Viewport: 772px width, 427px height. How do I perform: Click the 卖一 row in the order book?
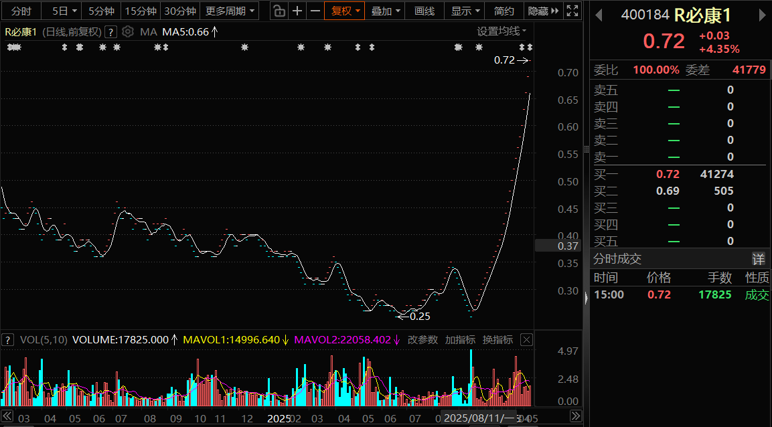point(681,157)
